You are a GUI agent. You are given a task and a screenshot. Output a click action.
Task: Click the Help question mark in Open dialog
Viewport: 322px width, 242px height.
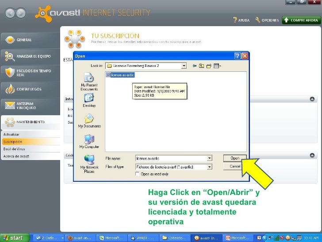[x=238, y=56]
